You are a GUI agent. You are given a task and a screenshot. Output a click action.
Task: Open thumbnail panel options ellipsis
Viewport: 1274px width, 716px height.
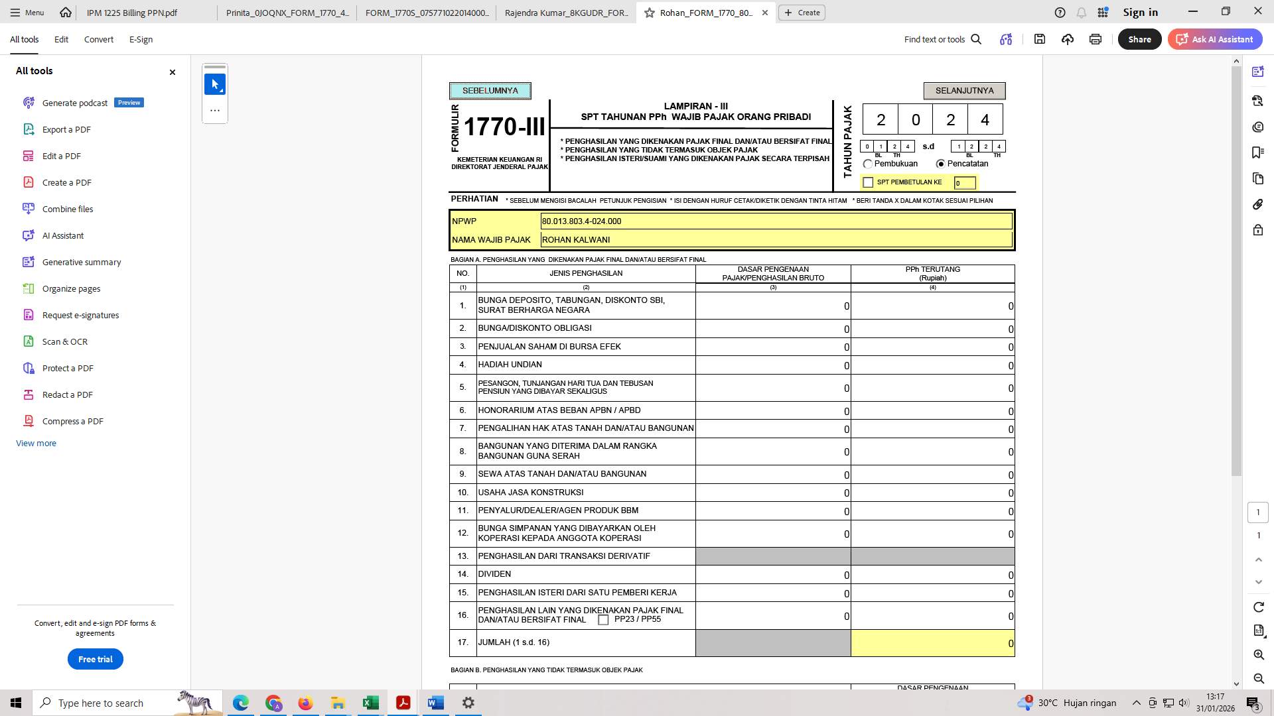pos(214,110)
